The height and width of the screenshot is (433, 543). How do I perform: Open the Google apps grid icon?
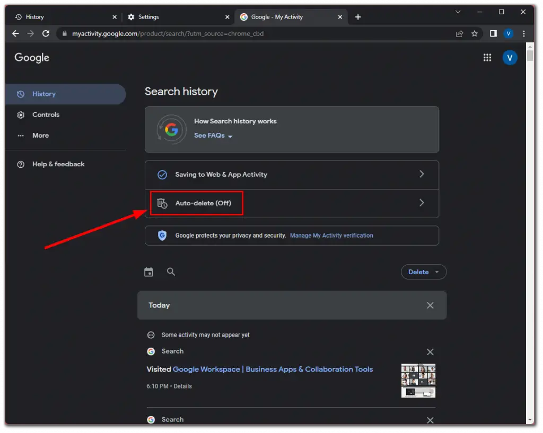pos(487,57)
